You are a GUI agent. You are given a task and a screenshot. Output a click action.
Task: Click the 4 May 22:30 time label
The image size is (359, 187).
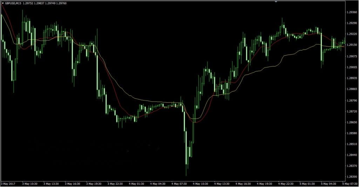click(x=285, y=184)
